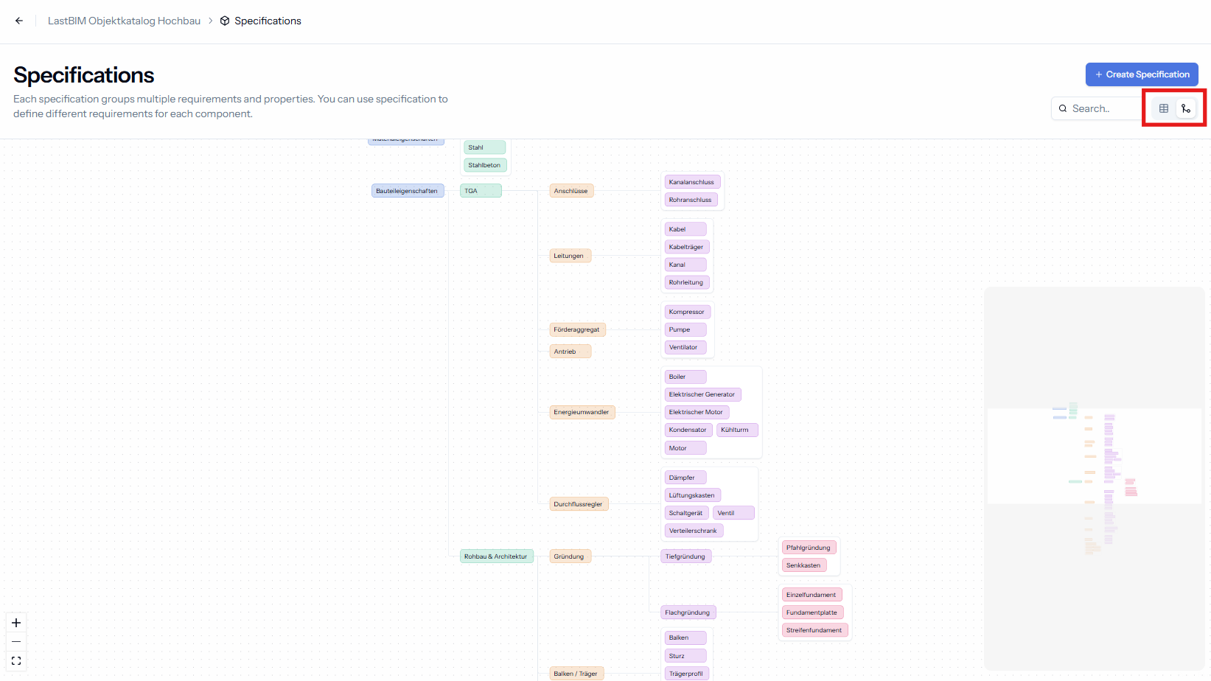The height and width of the screenshot is (681, 1211).
Task: Select the Stahlbeton node
Action: point(485,165)
